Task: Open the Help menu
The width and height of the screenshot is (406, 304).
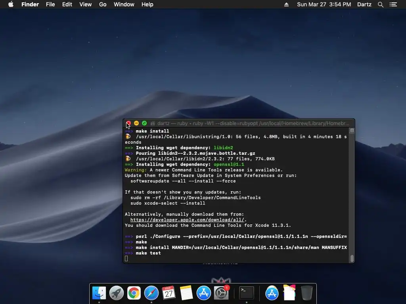Action: (147, 4)
